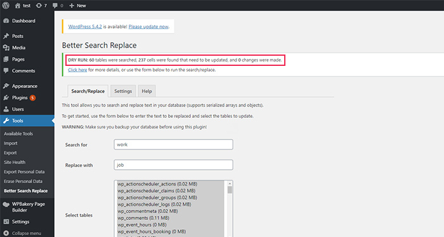The width and height of the screenshot is (444, 237).
Task: Open the Site Health submenu item
Action: coord(15,162)
